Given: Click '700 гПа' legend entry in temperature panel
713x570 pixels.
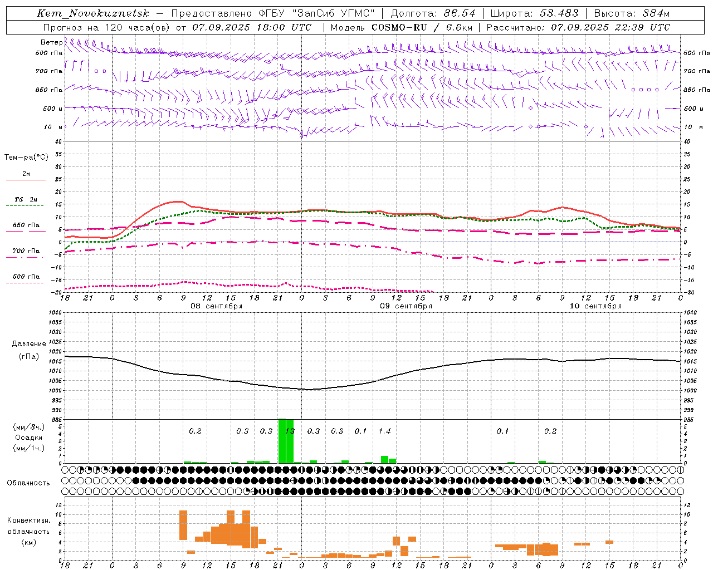Looking at the screenshot, I should tap(26, 251).
